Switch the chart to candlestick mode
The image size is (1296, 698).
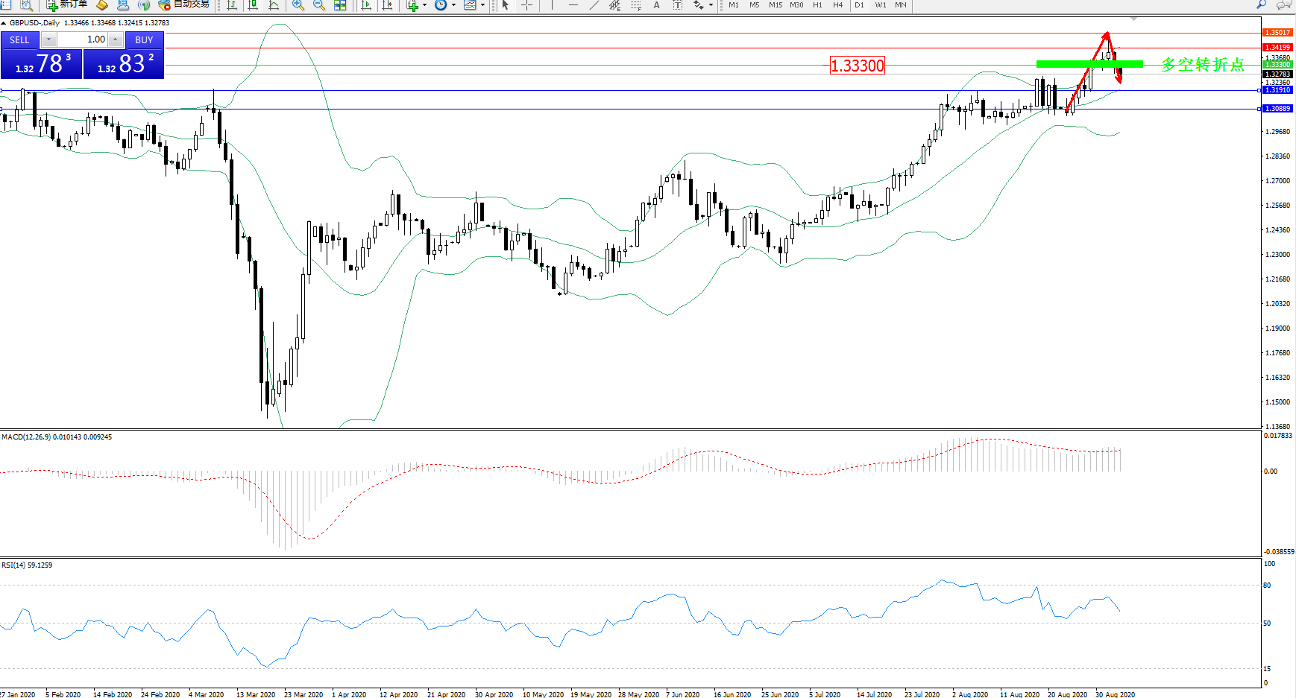coord(253,5)
